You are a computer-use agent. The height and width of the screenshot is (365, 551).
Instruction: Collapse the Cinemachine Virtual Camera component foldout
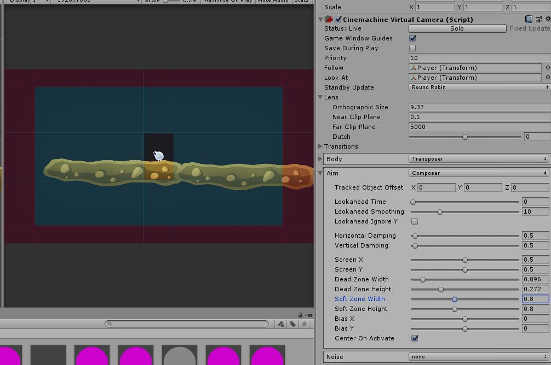pyautogui.click(x=320, y=19)
